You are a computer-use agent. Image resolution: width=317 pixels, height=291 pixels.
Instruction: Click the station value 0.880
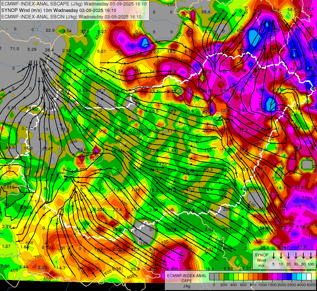(9, 187)
